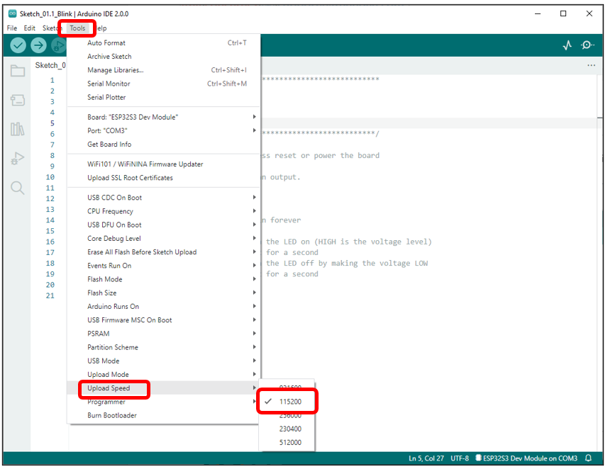Expand the USB CDC On Boot submenu
This screenshot has height=469, width=608.
point(163,198)
